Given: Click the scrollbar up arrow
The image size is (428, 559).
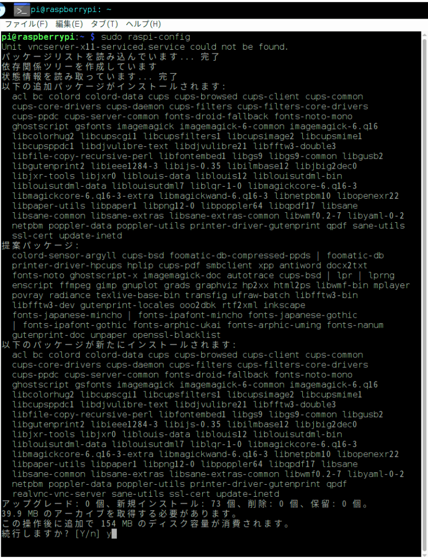Looking at the screenshot, I should (424, 35).
